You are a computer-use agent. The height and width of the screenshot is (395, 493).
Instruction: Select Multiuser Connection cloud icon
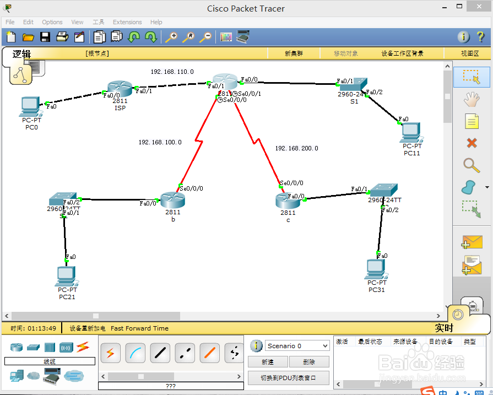click(74, 376)
